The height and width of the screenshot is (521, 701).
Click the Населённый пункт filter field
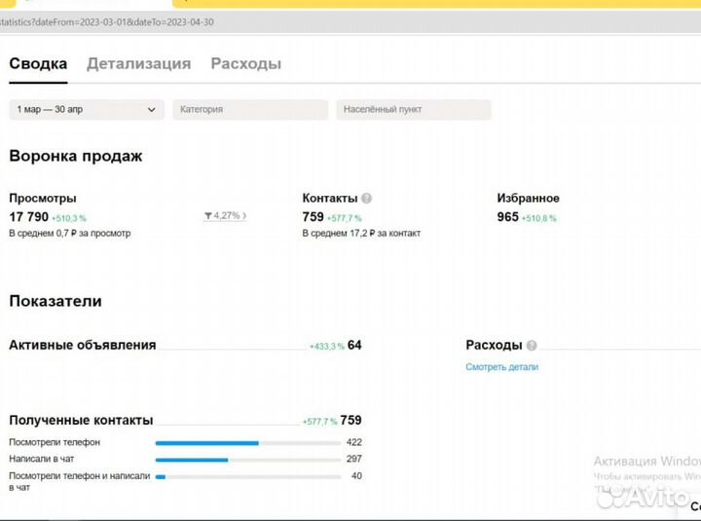click(414, 110)
